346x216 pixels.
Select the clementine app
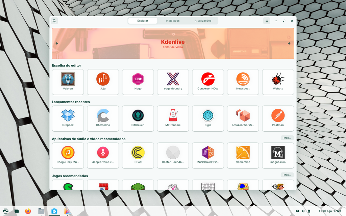pos(243,155)
